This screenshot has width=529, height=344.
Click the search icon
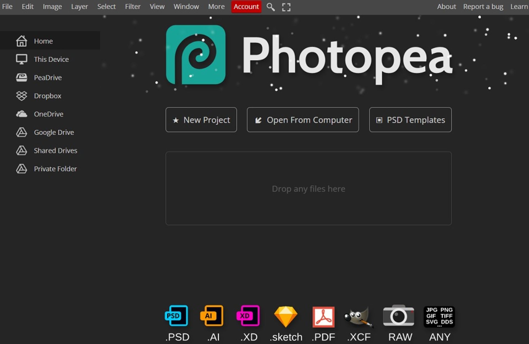click(270, 7)
